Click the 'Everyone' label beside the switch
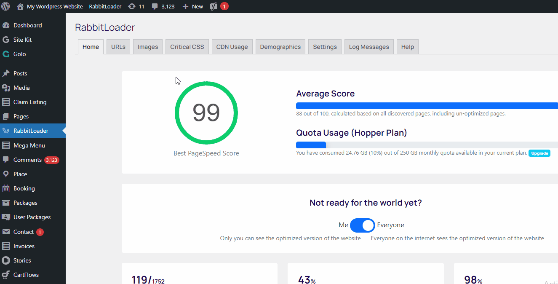558x284 pixels. [x=390, y=225]
